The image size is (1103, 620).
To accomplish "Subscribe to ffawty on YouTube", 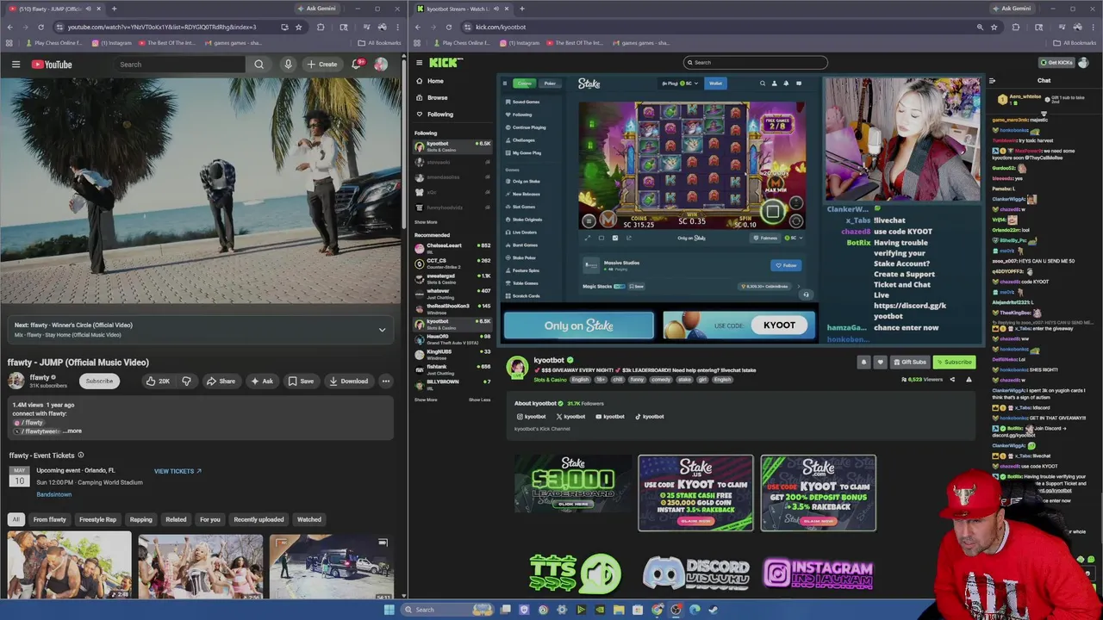I will coord(99,381).
